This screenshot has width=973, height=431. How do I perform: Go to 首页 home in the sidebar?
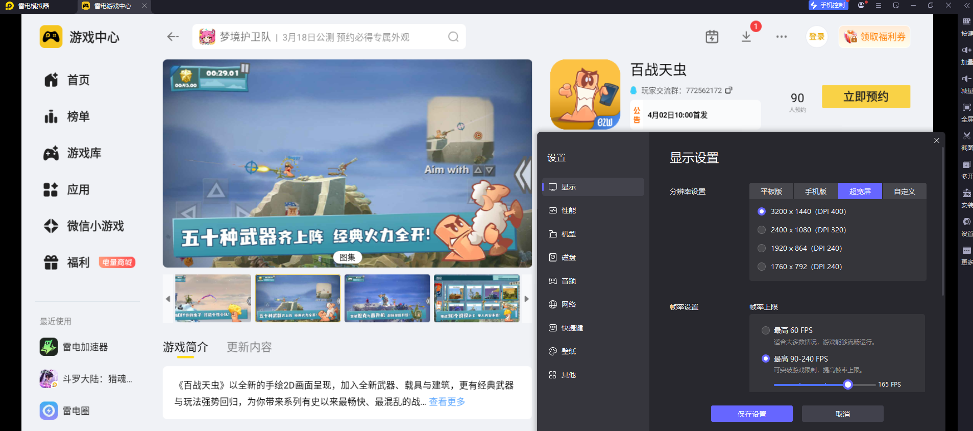click(67, 80)
